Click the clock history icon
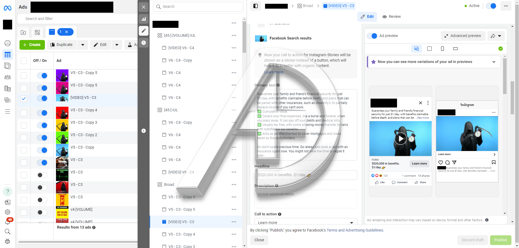519x248 pixels. pos(144,43)
